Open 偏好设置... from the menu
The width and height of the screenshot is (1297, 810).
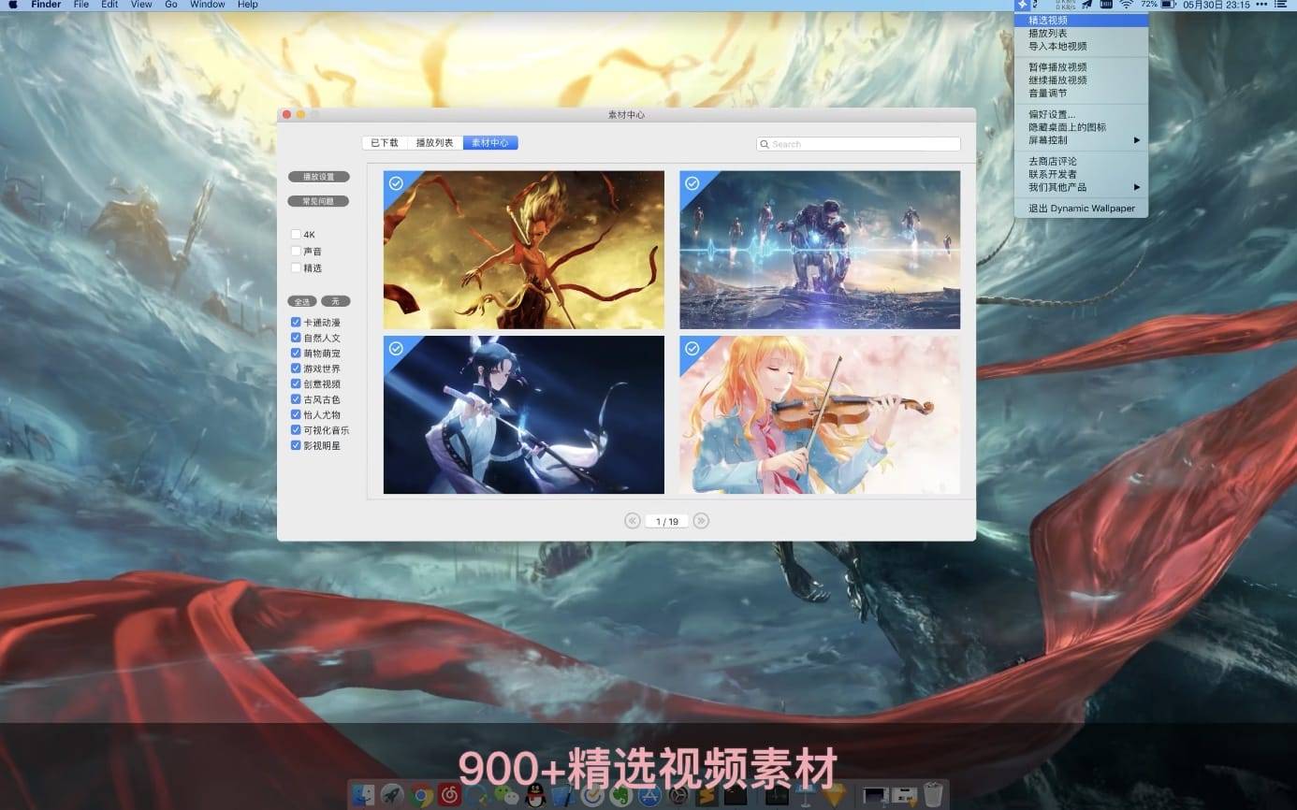(1081, 114)
